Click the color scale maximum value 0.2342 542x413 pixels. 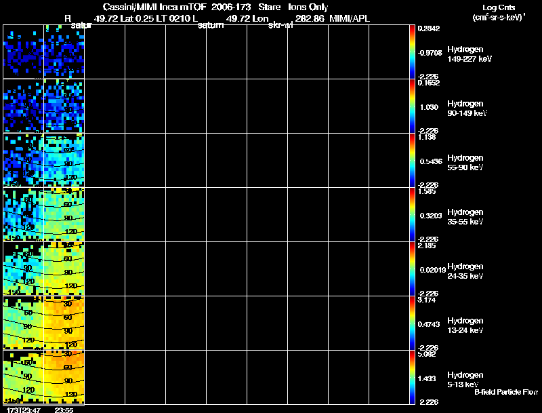(429, 28)
